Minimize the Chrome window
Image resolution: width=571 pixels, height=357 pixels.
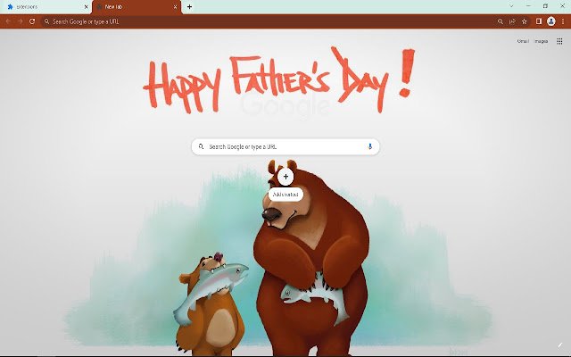[528, 6]
